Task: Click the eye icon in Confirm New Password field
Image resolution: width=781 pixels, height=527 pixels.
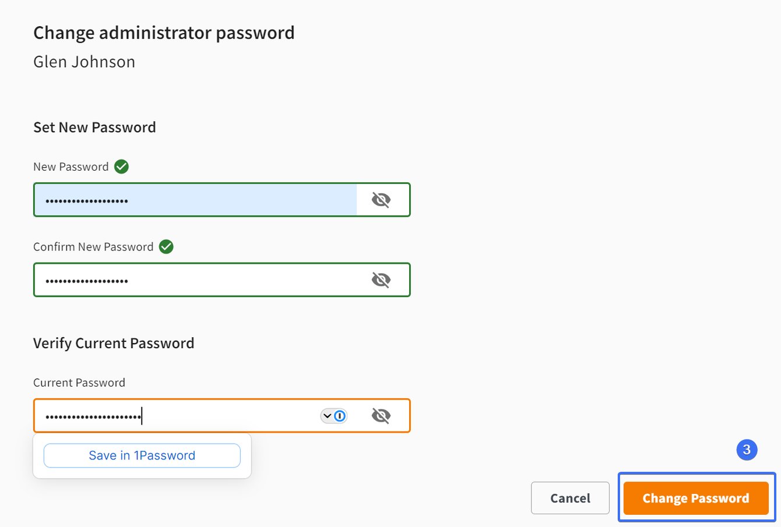Action: tap(381, 279)
